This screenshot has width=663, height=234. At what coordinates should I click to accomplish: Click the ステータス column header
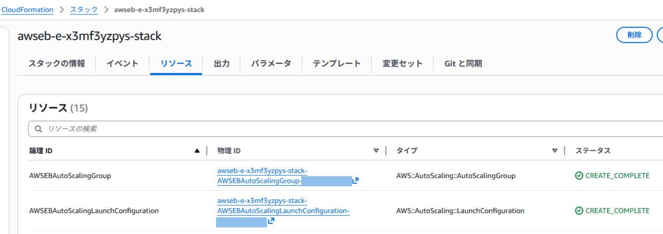593,151
